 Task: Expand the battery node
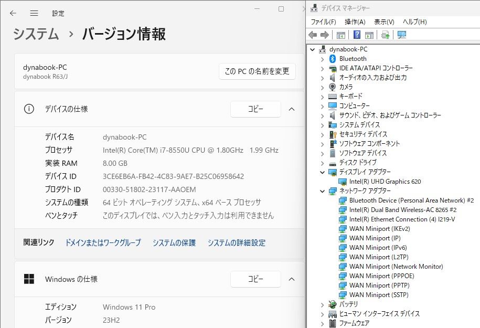point(322,304)
